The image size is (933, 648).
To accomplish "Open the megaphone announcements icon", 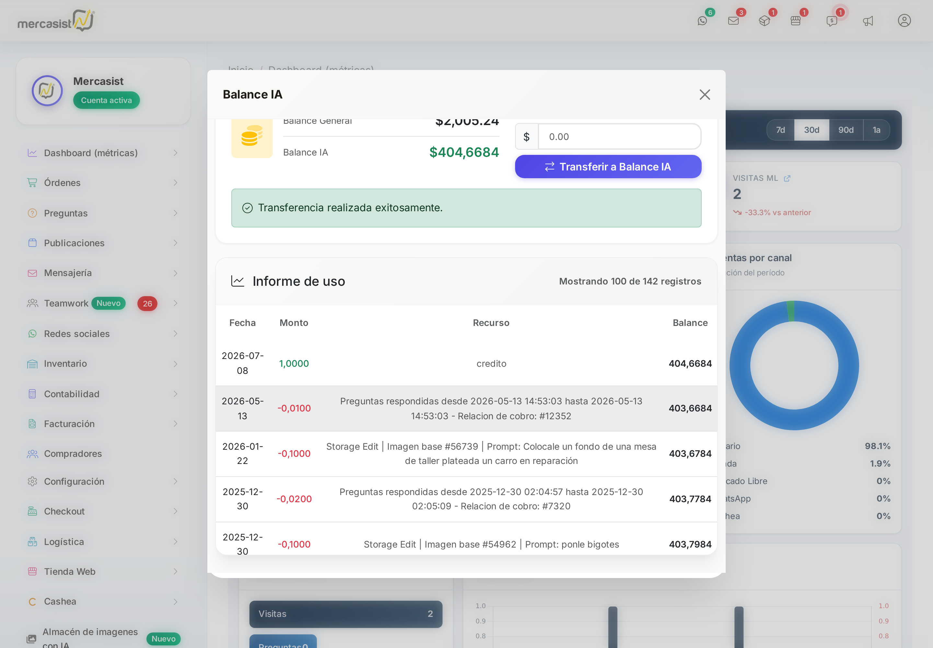I will point(868,21).
